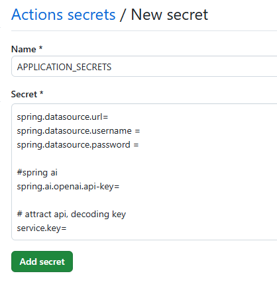Click the divider line under the page heading
This screenshot has width=277, height=288.
pyautogui.click(x=144, y=30)
